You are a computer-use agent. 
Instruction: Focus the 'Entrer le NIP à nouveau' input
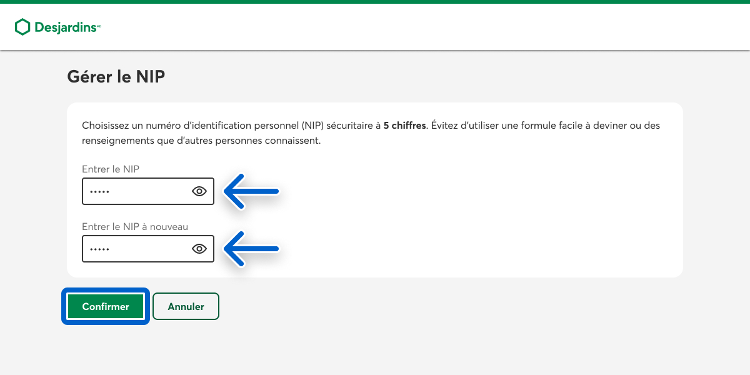click(148, 249)
